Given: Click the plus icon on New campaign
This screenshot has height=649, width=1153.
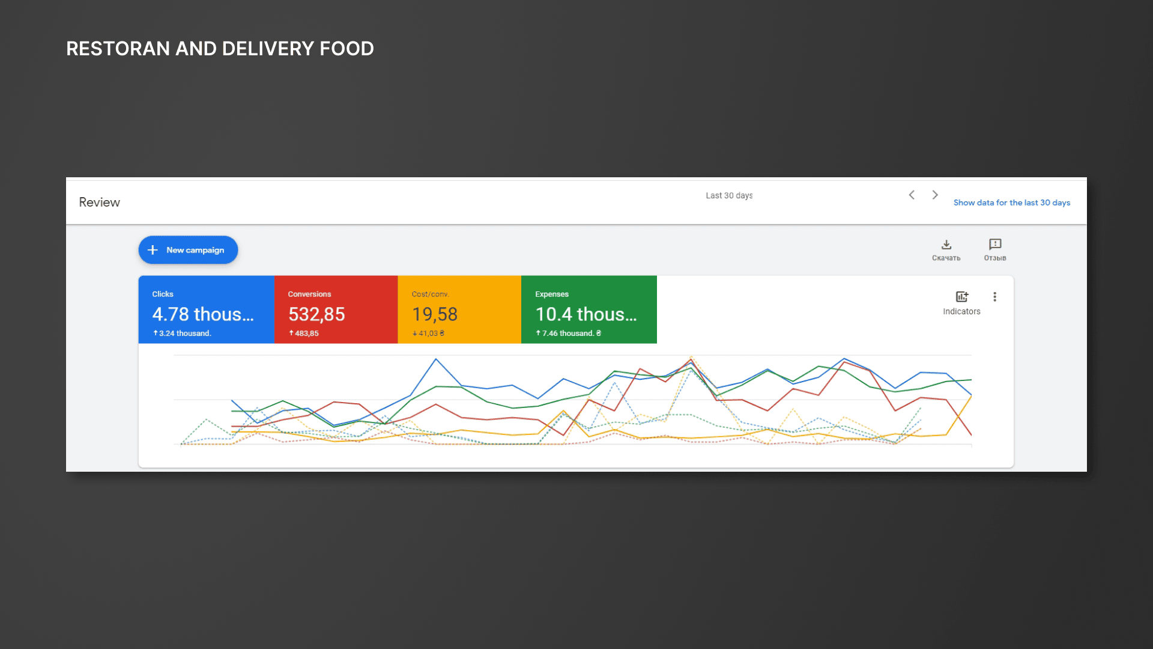Looking at the screenshot, I should coord(153,250).
